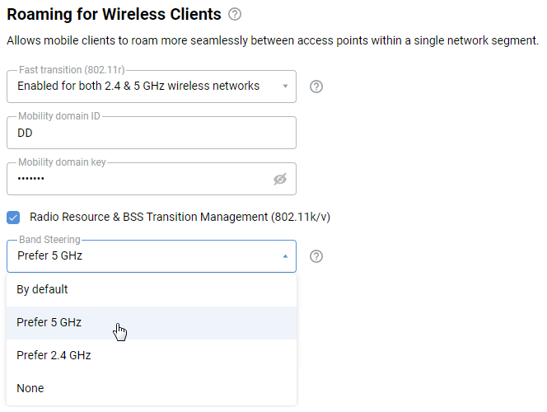
Task: Collapse the Band Steering dropdown arrow
Action: [285, 256]
